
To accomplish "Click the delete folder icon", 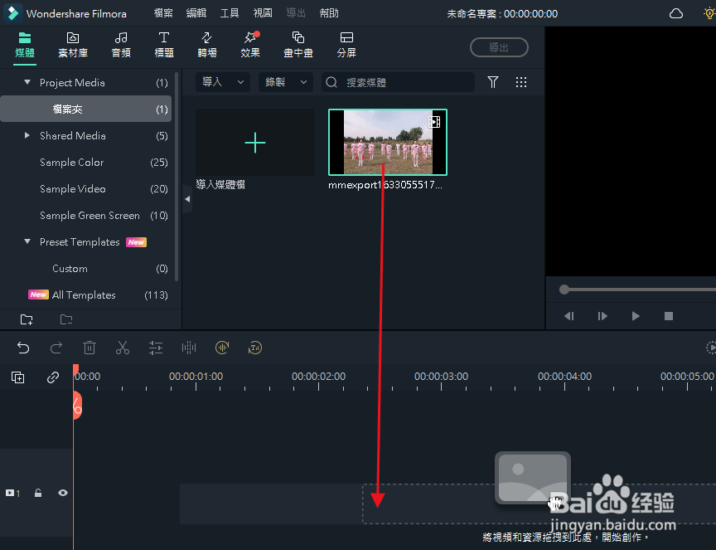I will pos(66,319).
